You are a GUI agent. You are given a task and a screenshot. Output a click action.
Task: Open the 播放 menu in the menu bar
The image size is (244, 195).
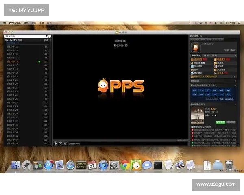click(x=26, y=23)
